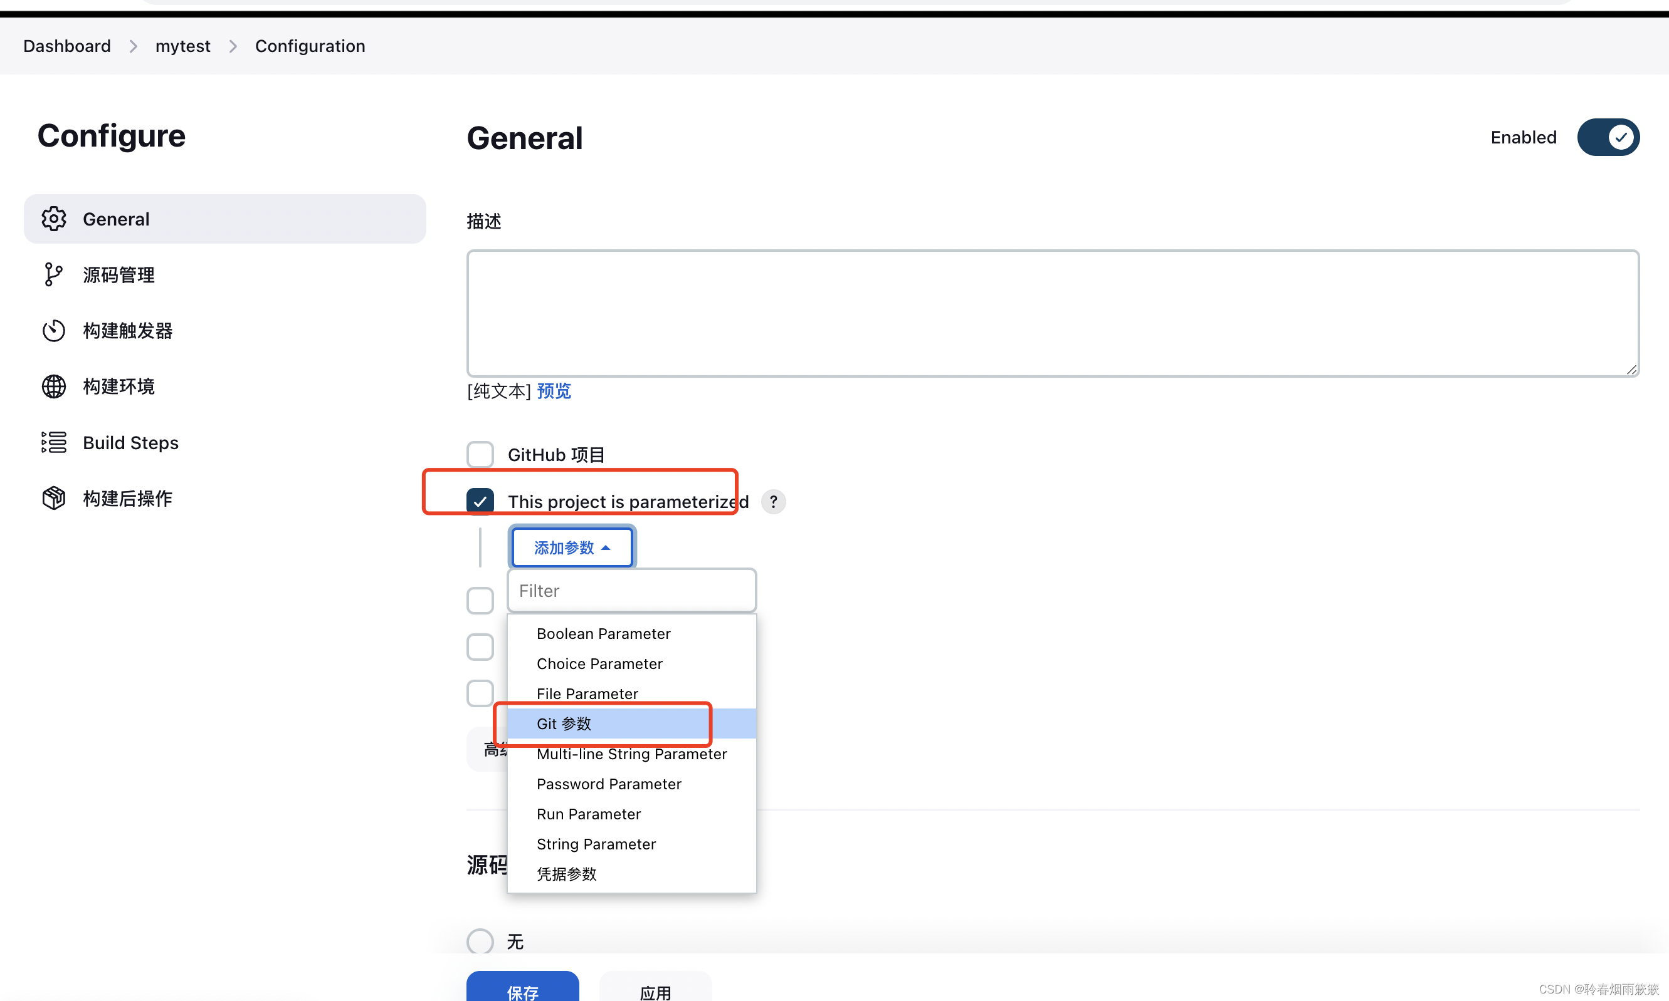Screen dimensions: 1669x1001
Task: Click the build environment globe icon
Action: 54,386
